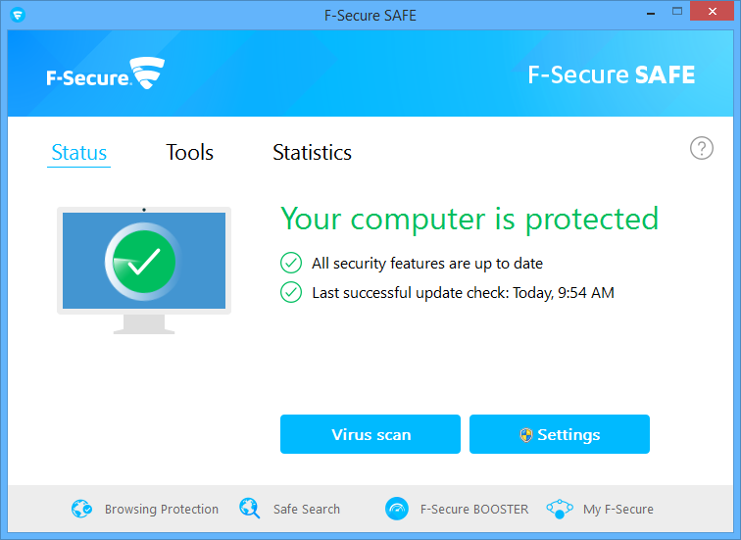The image size is (741, 540).
Task: Click the Safe Search magnifier icon
Action: 250,509
